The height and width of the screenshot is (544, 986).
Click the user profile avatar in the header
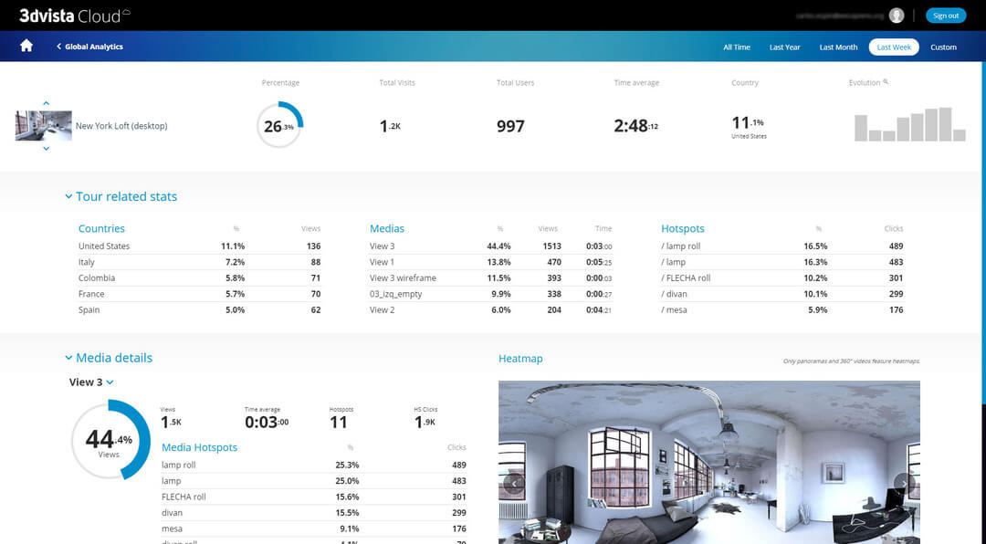(x=896, y=15)
